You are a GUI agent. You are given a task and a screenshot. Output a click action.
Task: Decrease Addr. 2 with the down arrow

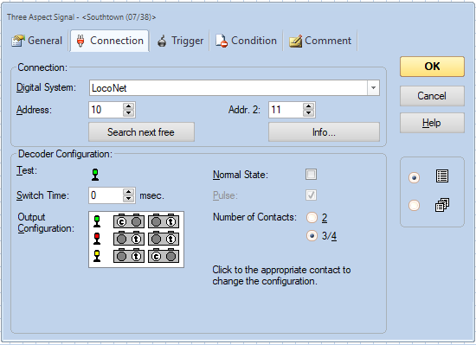tap(309, 113)
